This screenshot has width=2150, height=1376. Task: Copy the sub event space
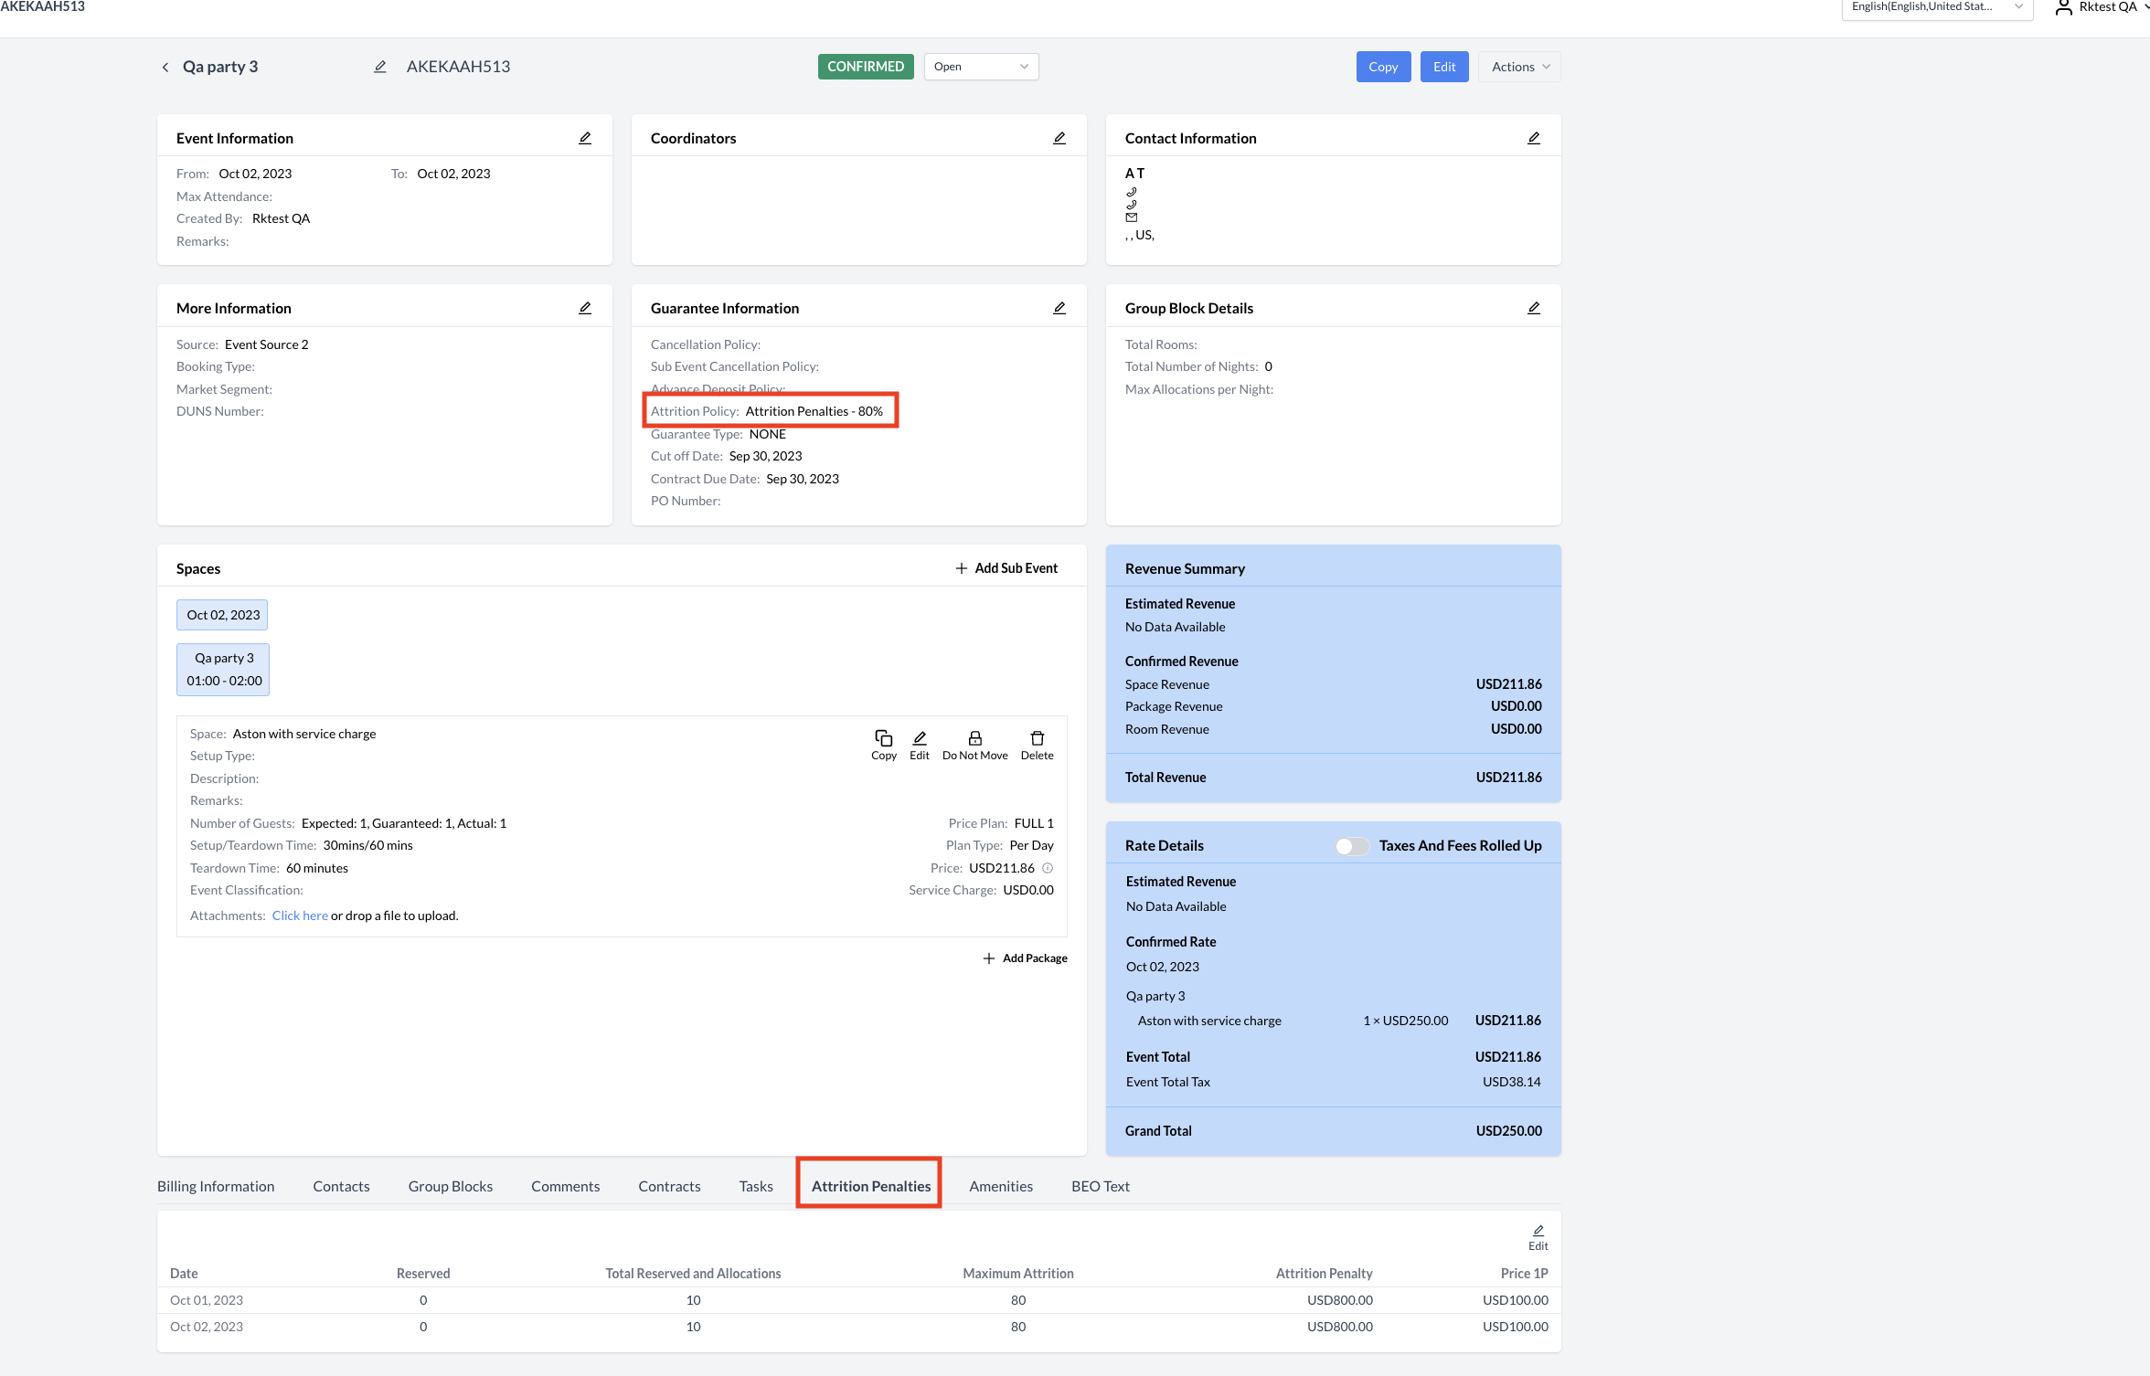[883, 738]
